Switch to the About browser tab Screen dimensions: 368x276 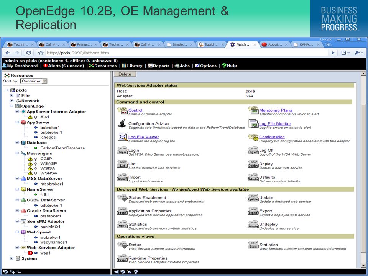274,44
